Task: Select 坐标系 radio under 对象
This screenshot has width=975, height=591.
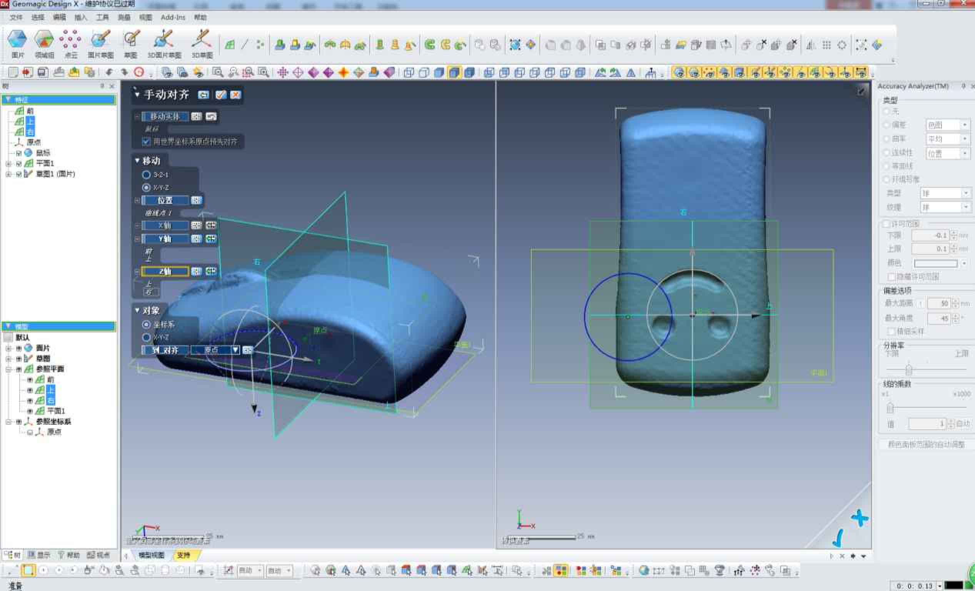Action: pyautogui.click(x=146, y=324)
